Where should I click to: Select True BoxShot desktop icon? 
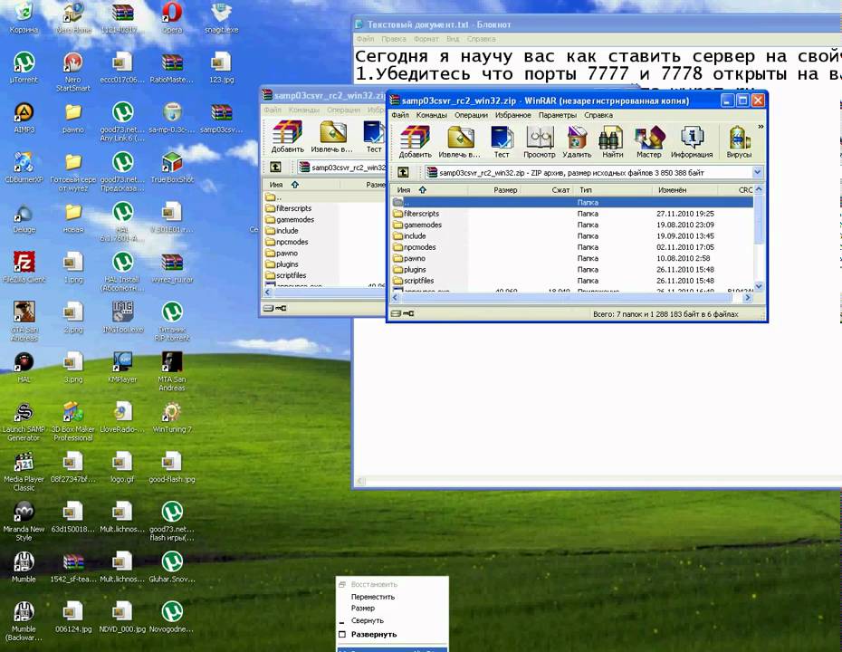pyautogui.click(x=172, y=167)
